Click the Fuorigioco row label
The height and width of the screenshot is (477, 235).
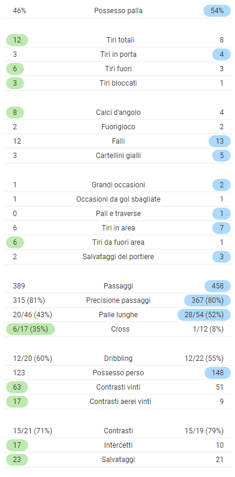coord(118,127)
